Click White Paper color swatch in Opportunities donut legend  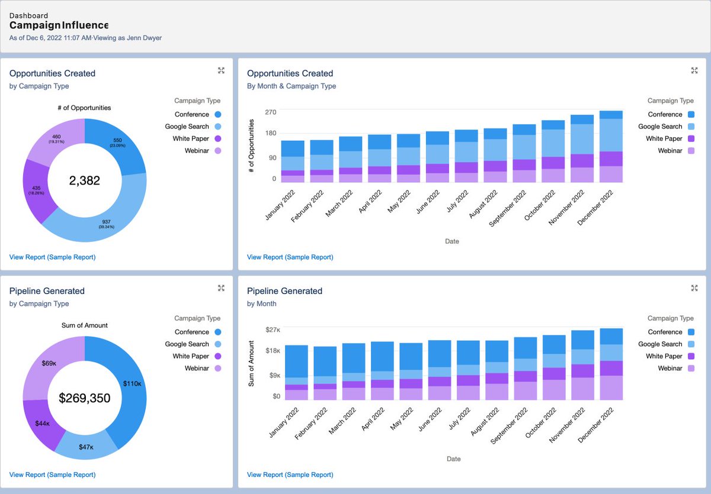tap(218, 138)
